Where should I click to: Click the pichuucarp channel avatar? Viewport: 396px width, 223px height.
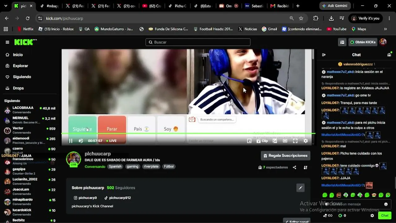[73, 159]
